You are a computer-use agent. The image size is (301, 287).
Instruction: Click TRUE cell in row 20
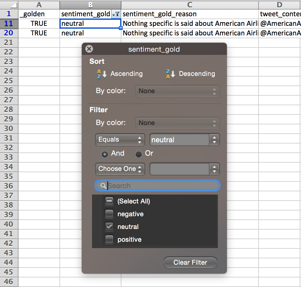(x=39, y=33)
